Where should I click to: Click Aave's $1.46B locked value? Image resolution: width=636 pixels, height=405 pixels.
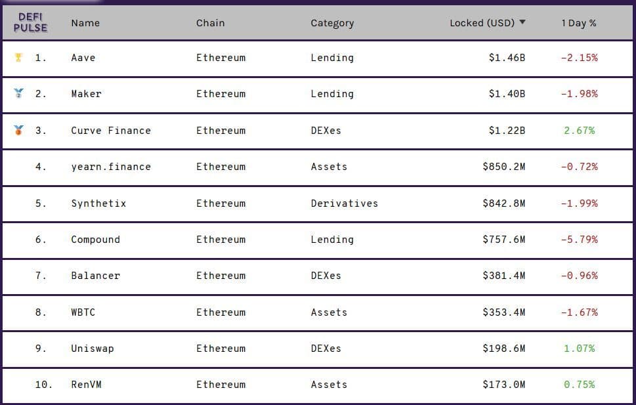pyautogui.click(x=507, y=58)
